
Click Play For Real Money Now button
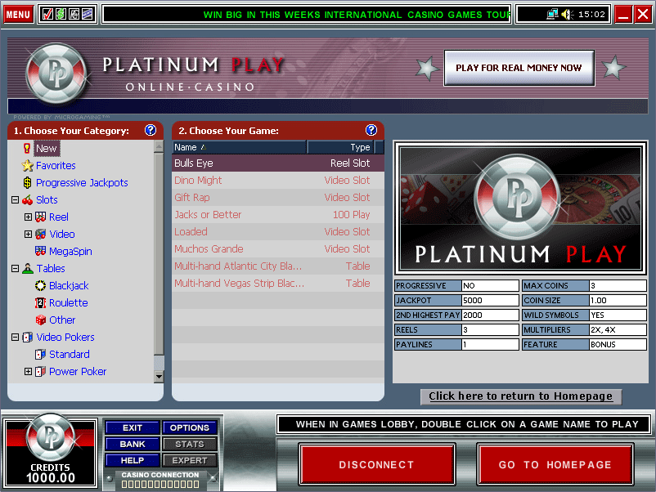coord(519,68)
